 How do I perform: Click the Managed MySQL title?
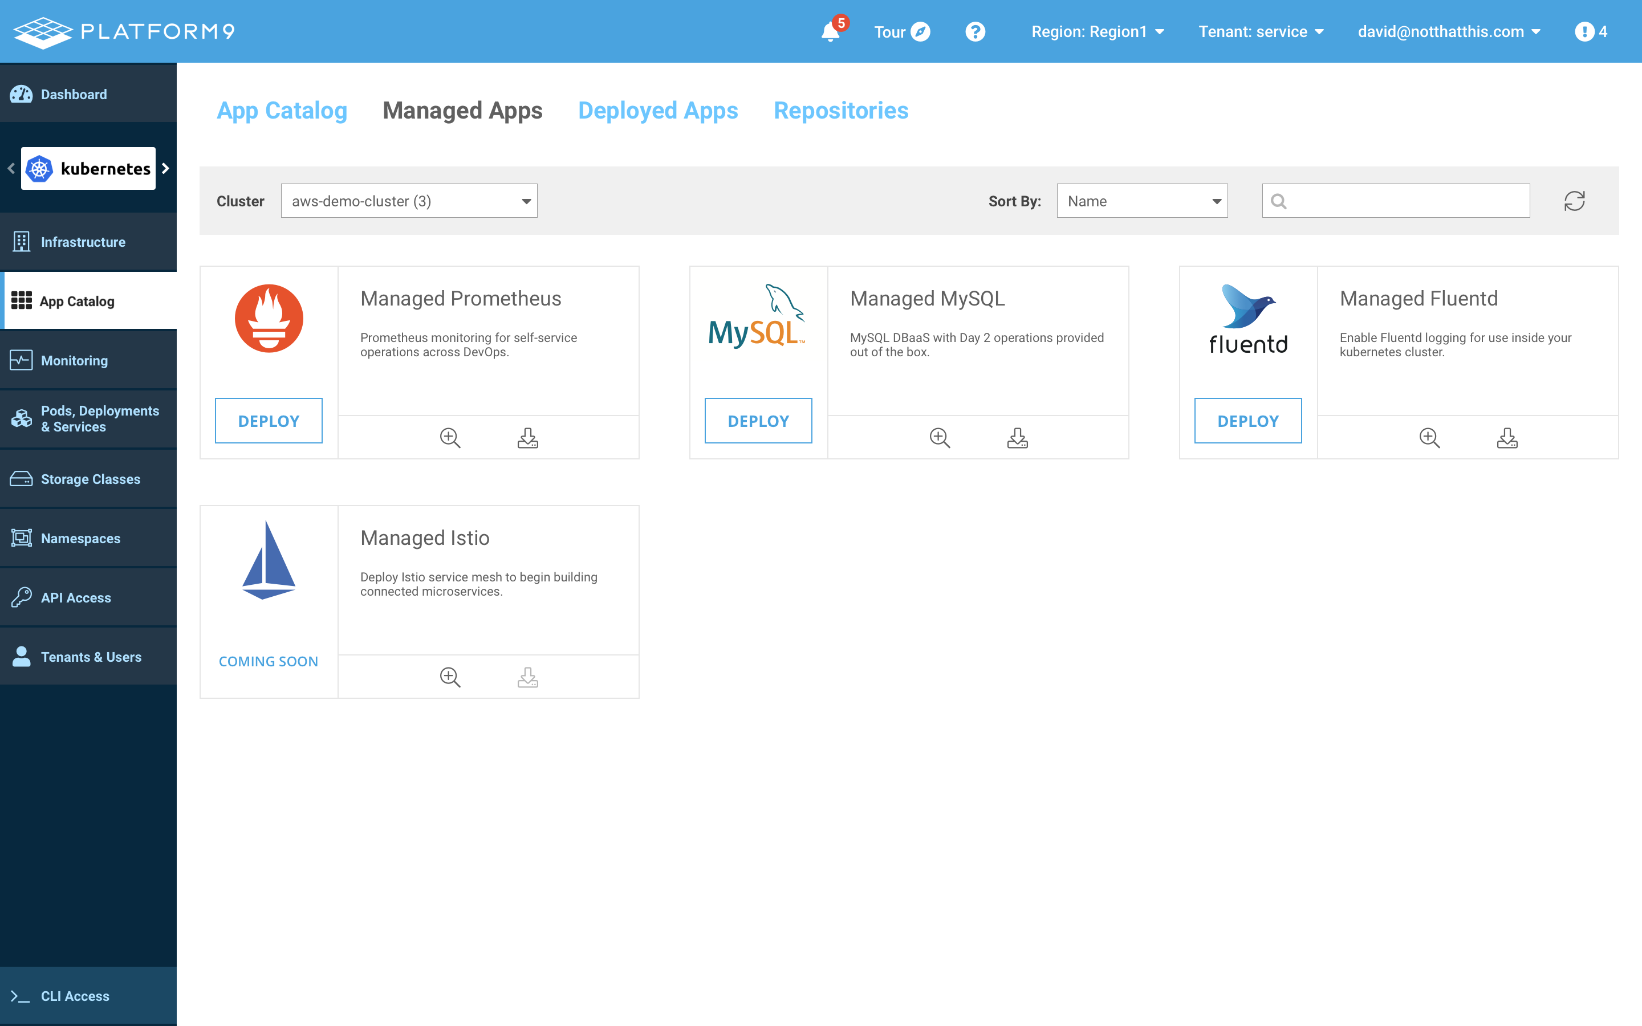point(928,299)
